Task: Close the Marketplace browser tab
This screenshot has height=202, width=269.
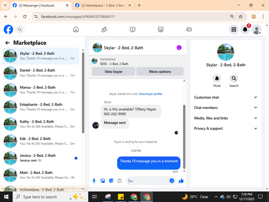Action: click(130, 5)
